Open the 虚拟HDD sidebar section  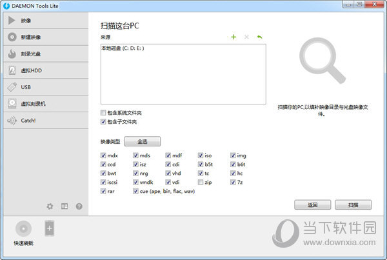[x=46, y=70]
